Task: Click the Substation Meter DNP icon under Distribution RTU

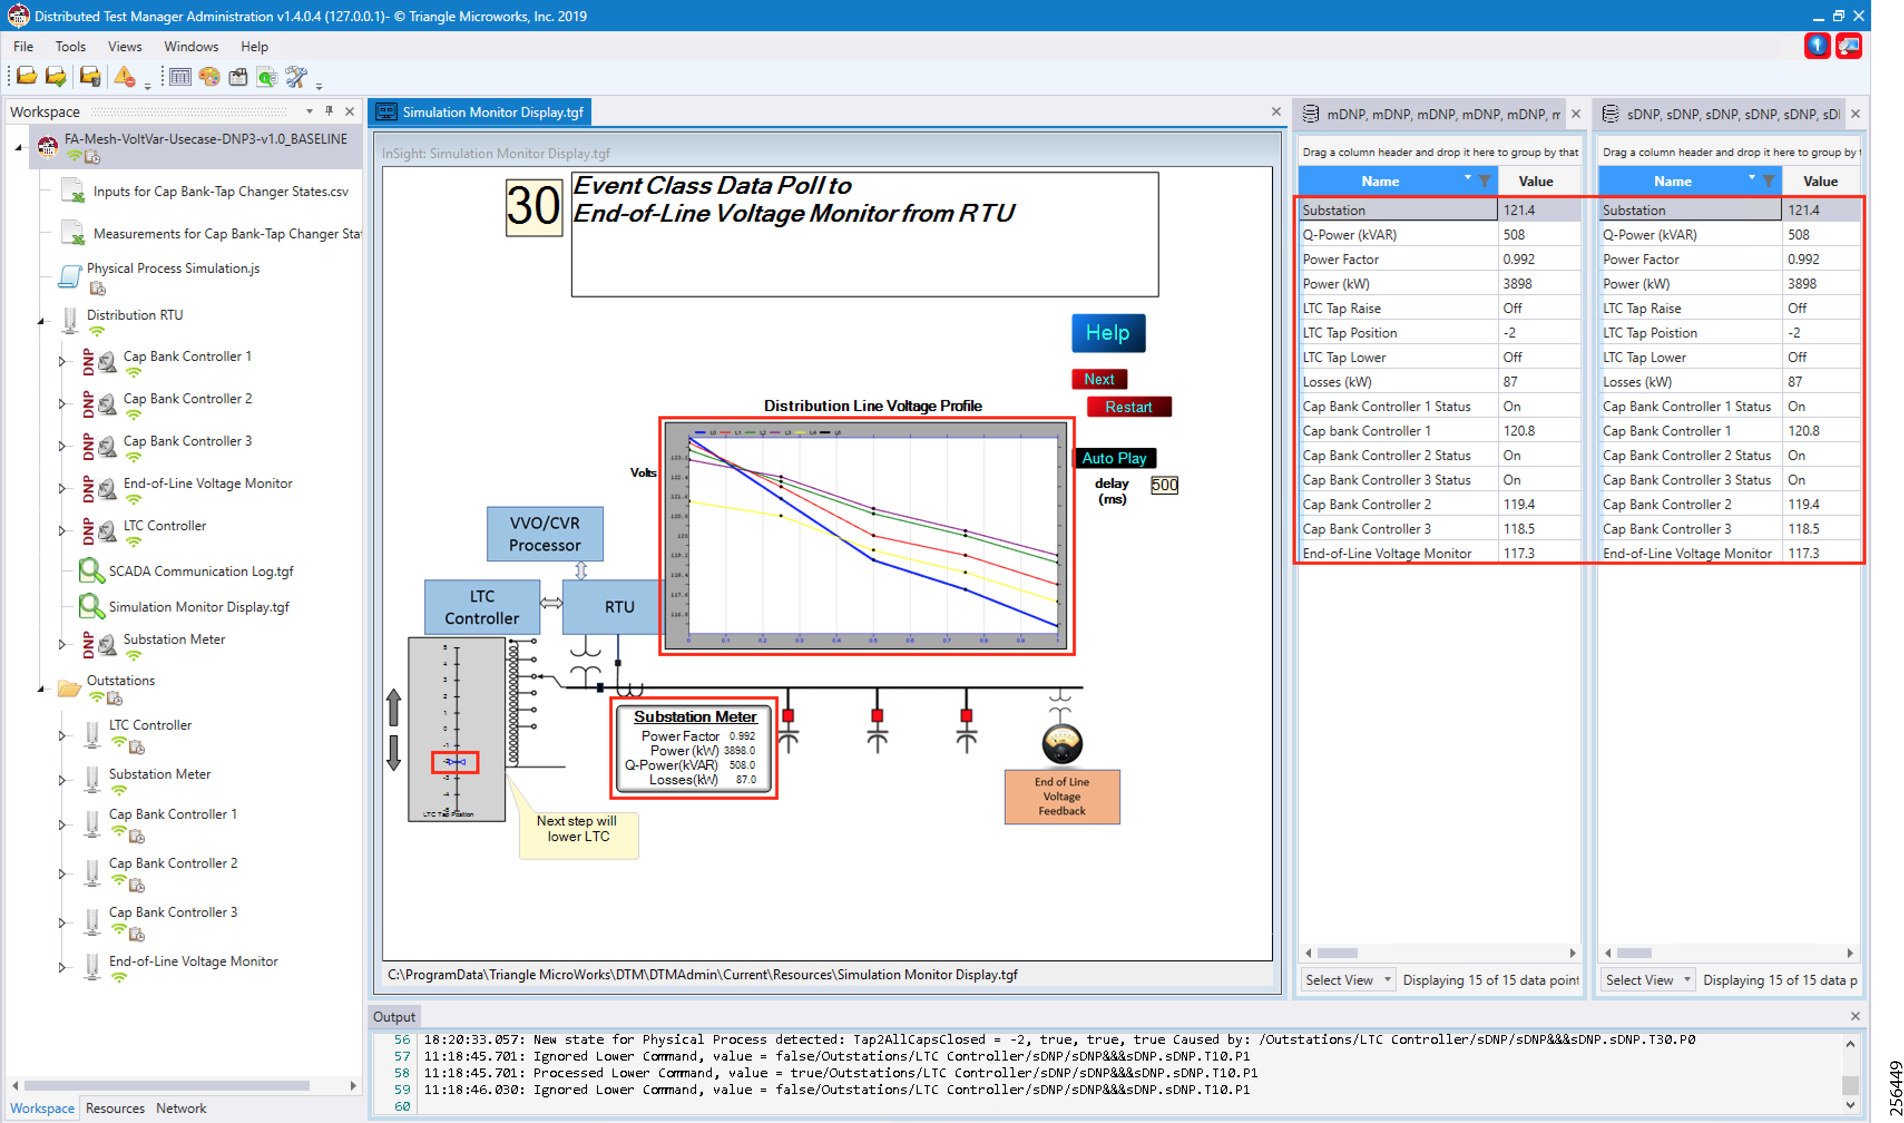Action: [99, 646]
